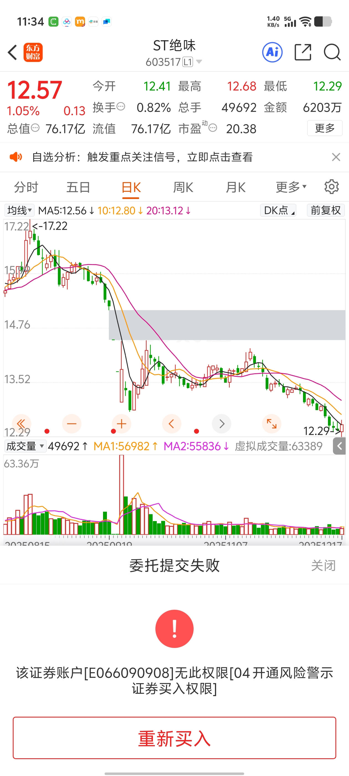349x776 pixels.
Task: Switch to 月K tab
Action: [x=235, y=187]
